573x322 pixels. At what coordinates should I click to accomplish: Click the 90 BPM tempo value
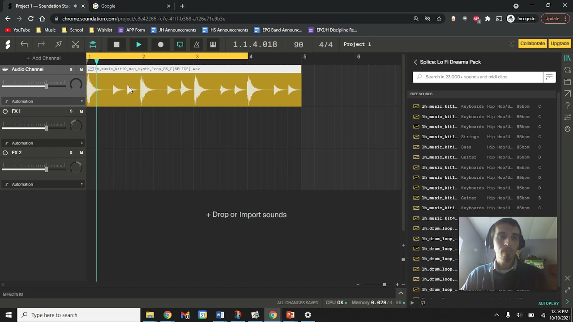(299, 44)
